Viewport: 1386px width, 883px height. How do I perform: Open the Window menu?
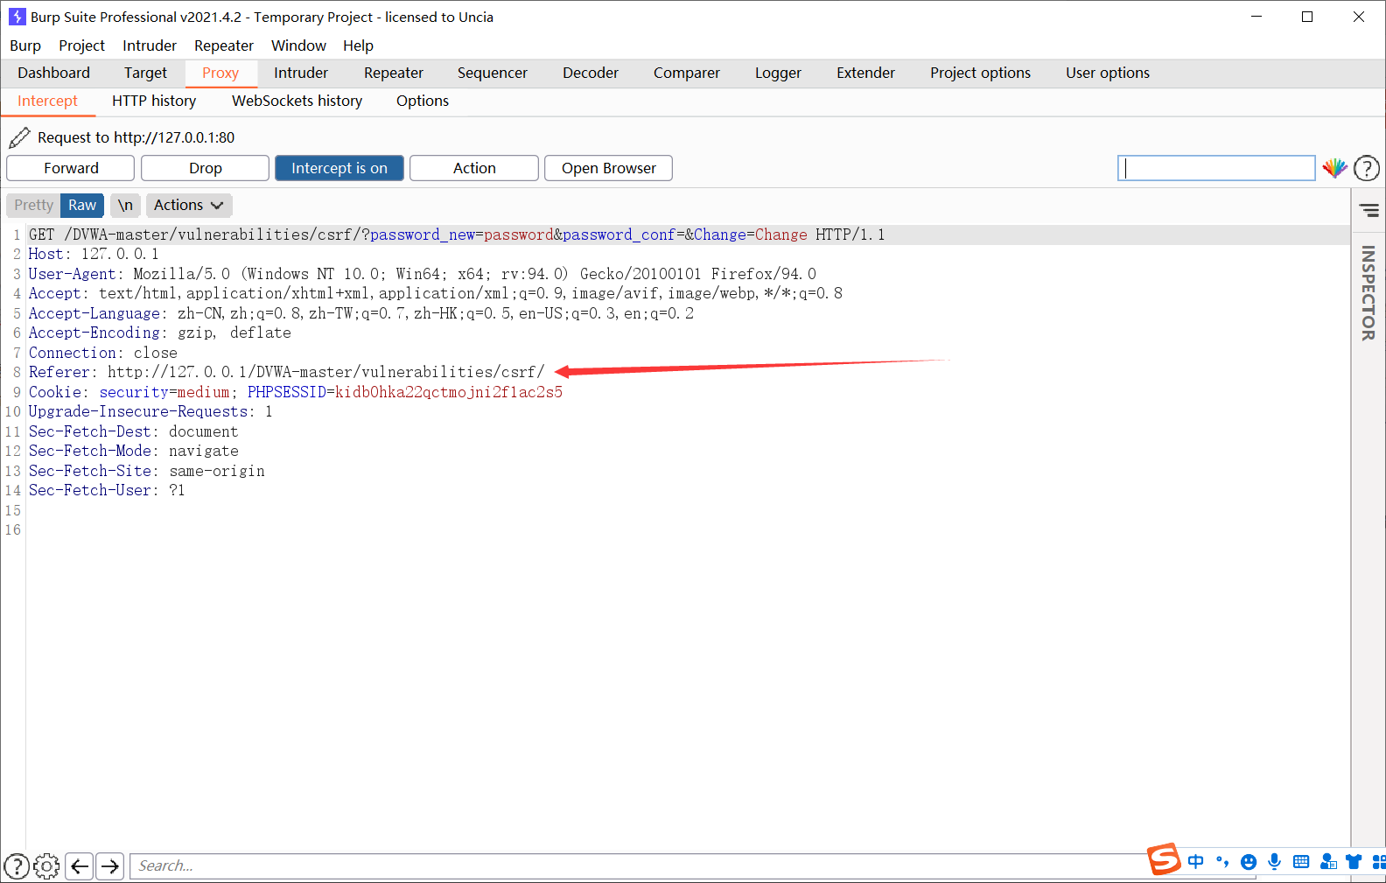click(298, 46)
